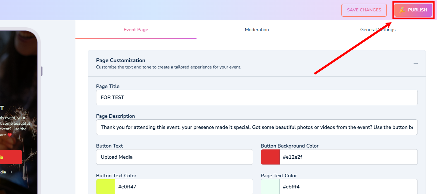Image resolution: width=437 pixels, height=194 pixels.
Task: Click the Page Description input field
Action: point(257,127)
